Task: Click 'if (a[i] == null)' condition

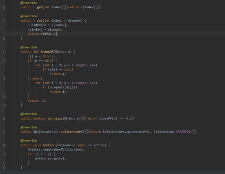Action: [58, 70]
